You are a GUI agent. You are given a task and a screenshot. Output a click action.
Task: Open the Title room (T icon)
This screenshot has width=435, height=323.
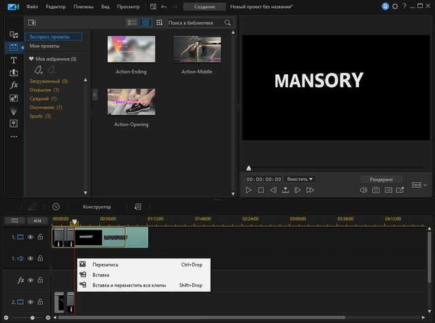coord(14,60)
